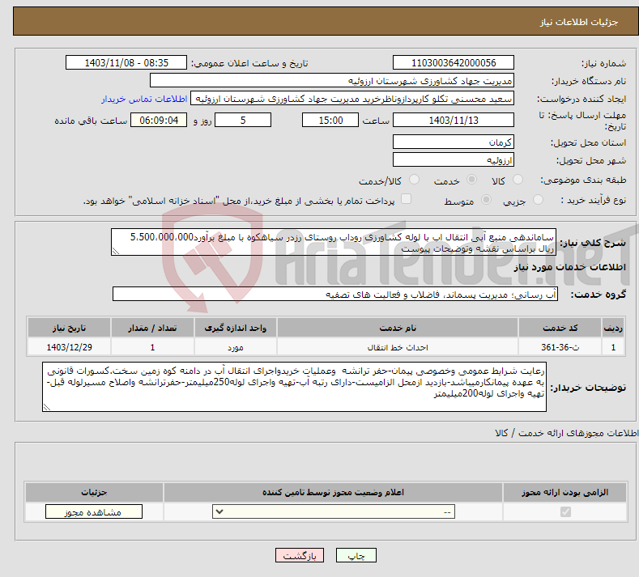Click the اطلاعات مجوزهای ارائه خدمت / کالا heading

click(x=566, y=433)
